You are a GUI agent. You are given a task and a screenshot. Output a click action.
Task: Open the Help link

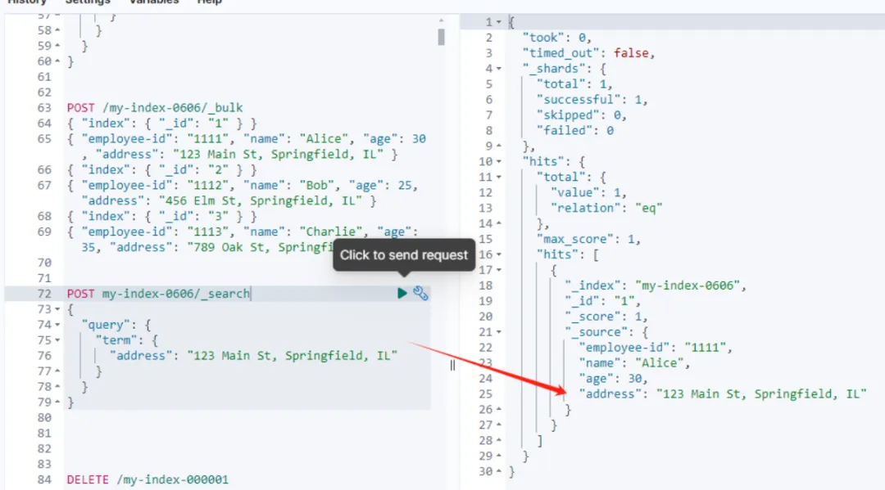[210, 2]
